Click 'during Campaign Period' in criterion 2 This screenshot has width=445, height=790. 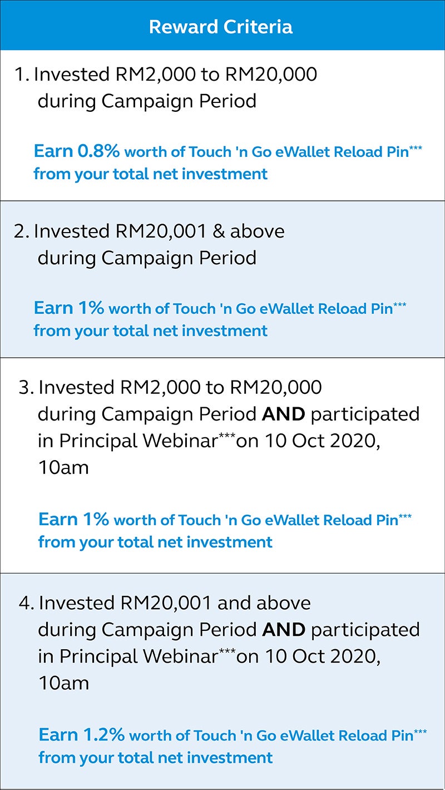pos(147,258)
